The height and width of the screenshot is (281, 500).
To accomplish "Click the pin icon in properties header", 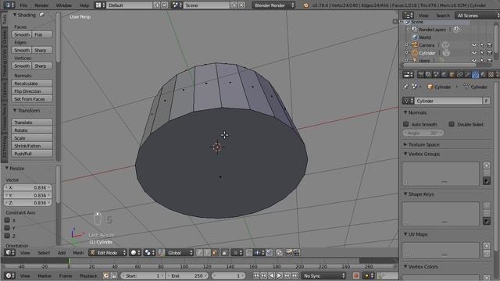I will tap(405, 87).
